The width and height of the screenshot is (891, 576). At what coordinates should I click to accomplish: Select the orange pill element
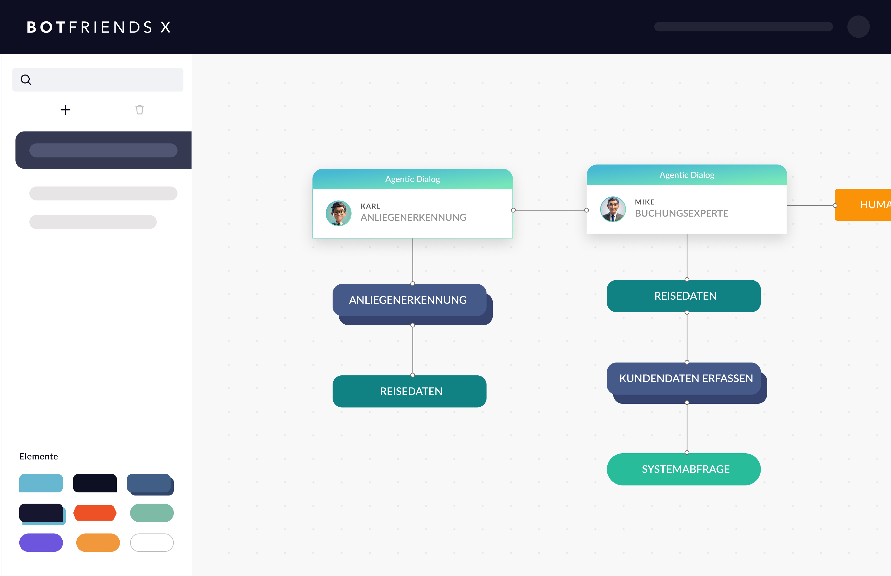[98, 542]
